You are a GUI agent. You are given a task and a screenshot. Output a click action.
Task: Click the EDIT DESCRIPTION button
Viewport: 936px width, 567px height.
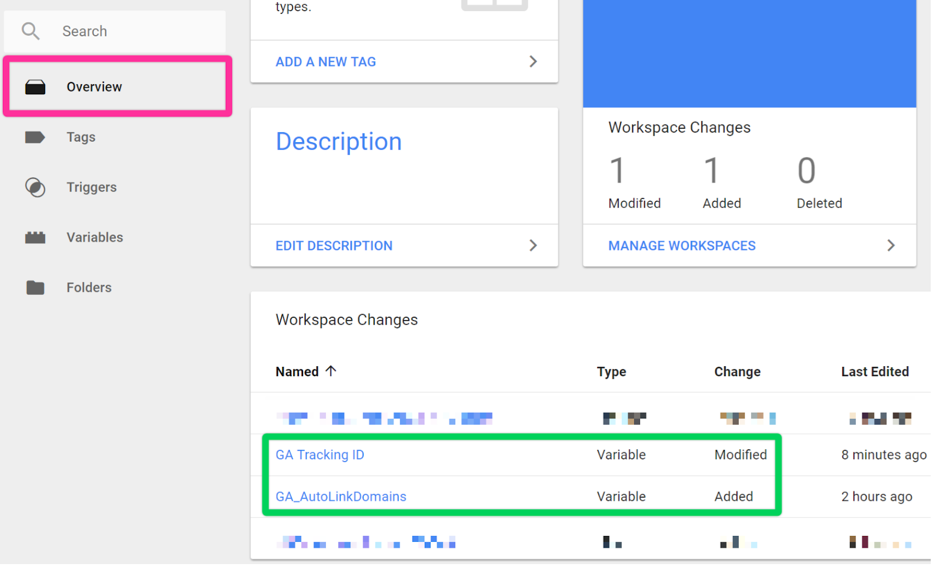click(333, 246)
